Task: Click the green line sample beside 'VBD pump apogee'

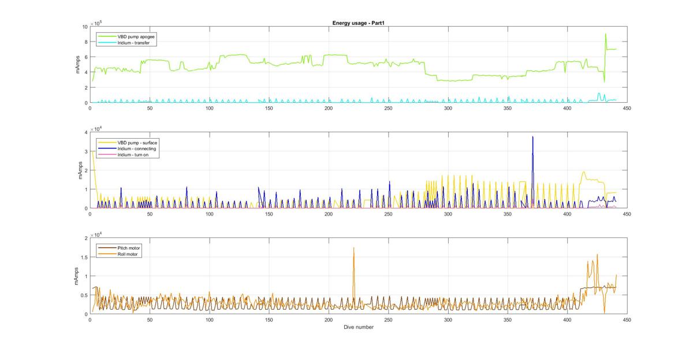Action: [107, 36]
